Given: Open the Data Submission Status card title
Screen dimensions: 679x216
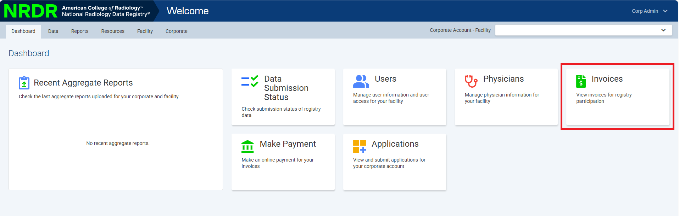Looking at the screenshot, I should (286, 88).
